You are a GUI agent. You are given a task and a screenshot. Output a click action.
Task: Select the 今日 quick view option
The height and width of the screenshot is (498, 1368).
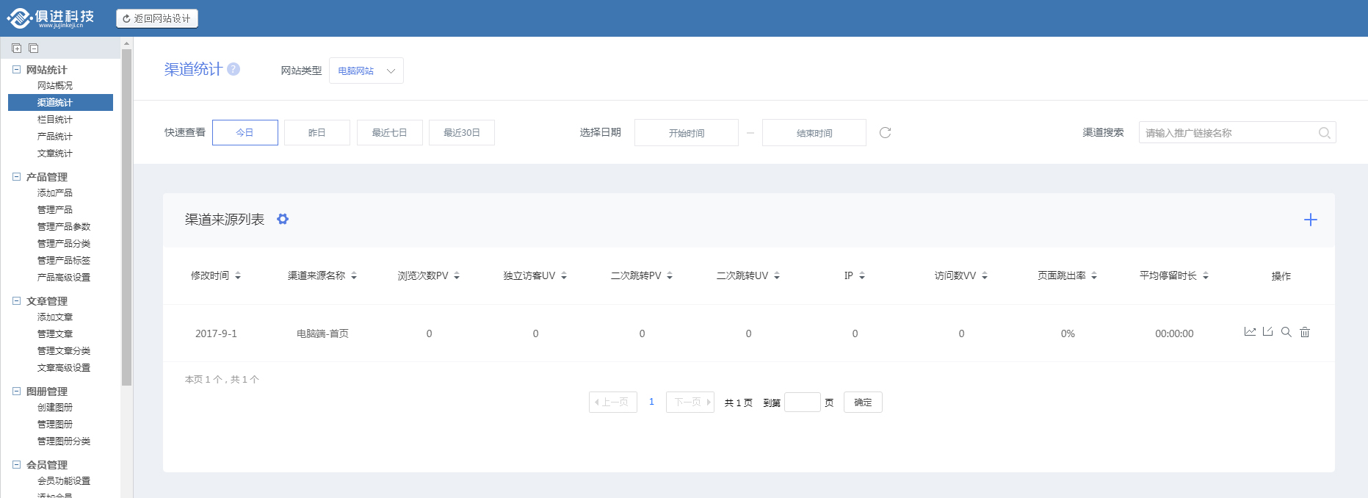point(245,133)
